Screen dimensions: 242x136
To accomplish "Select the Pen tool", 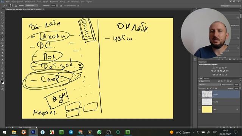I will click(x=2, y=60).
